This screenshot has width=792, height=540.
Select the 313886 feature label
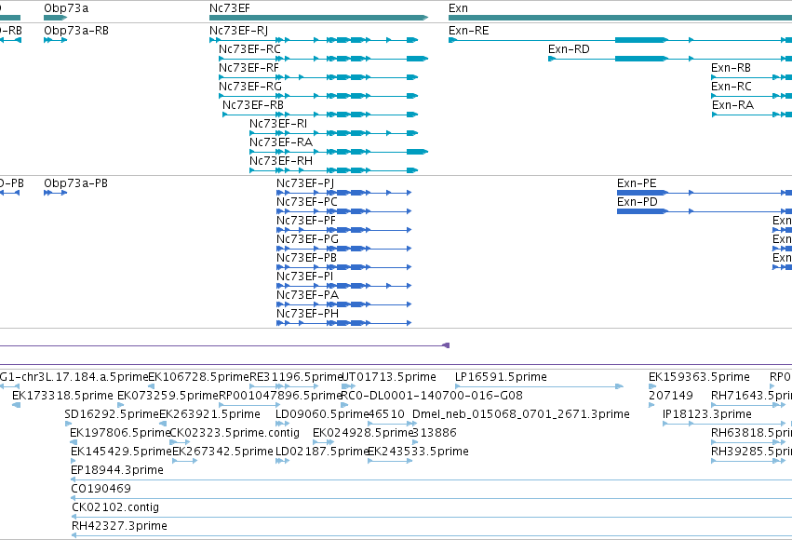coord(435,433)
